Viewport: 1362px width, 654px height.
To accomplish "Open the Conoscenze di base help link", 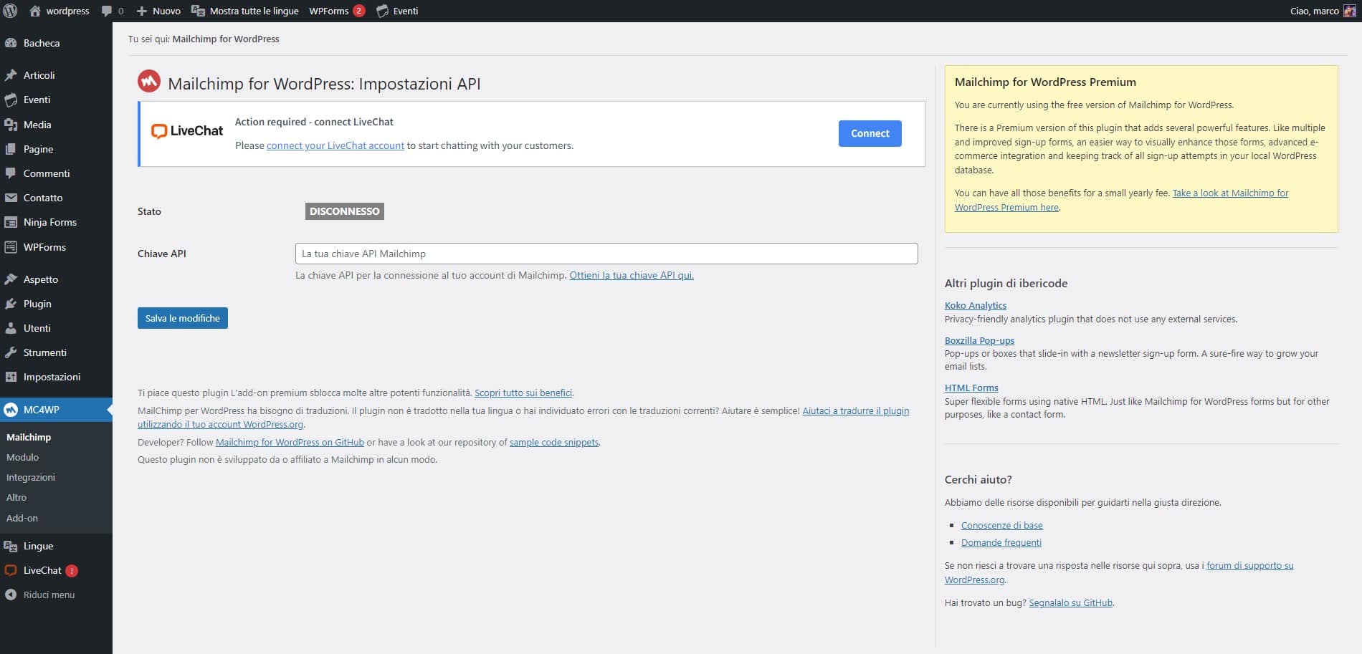I will click(1001, 525).
